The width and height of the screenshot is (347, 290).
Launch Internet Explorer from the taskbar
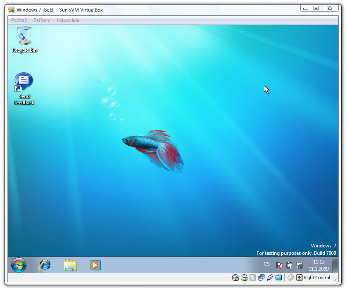[45, 265]
